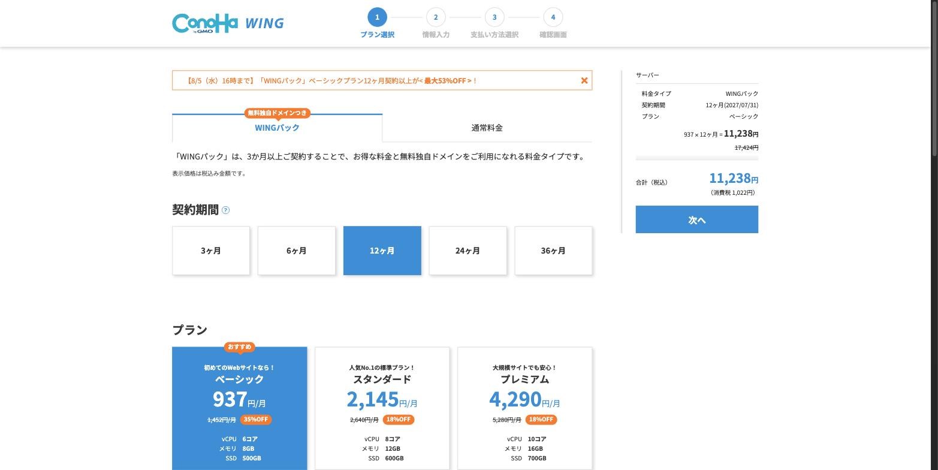Close the orange campaign notice banner

coord(584,80)
